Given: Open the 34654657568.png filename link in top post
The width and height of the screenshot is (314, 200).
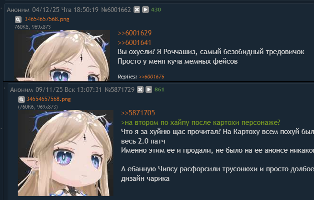Looking at the screenshot, I should pyautogui.click(x=47, y=19).
